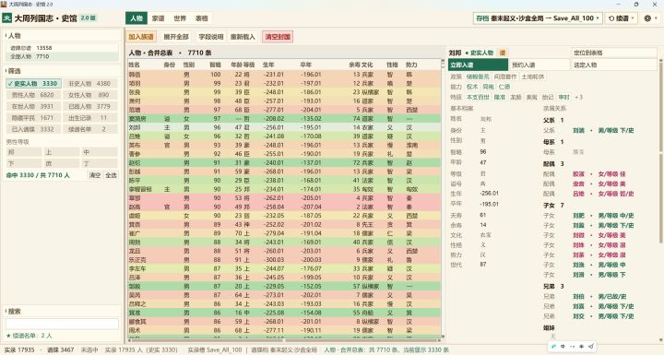Select the 邦 male rank filter

pyautogui.click(x=24, y=152)
